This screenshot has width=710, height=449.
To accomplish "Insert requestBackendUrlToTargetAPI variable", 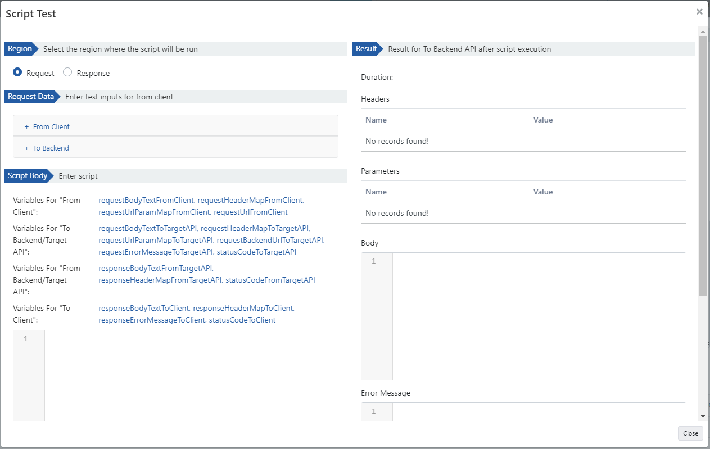I will coord(270,240).
